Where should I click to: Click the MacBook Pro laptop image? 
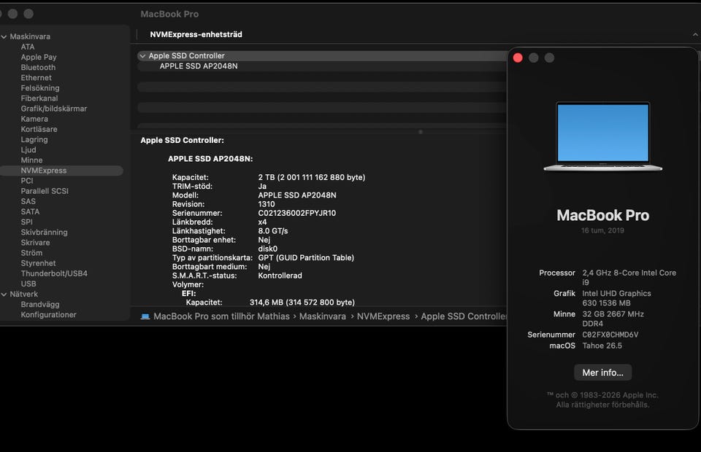(x=602, y=136)
